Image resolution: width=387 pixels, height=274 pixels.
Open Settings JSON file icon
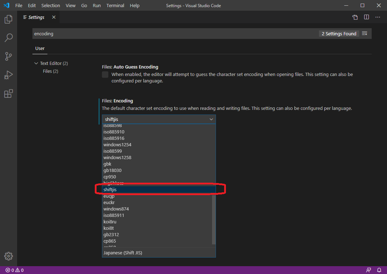(x=355, y=17)
